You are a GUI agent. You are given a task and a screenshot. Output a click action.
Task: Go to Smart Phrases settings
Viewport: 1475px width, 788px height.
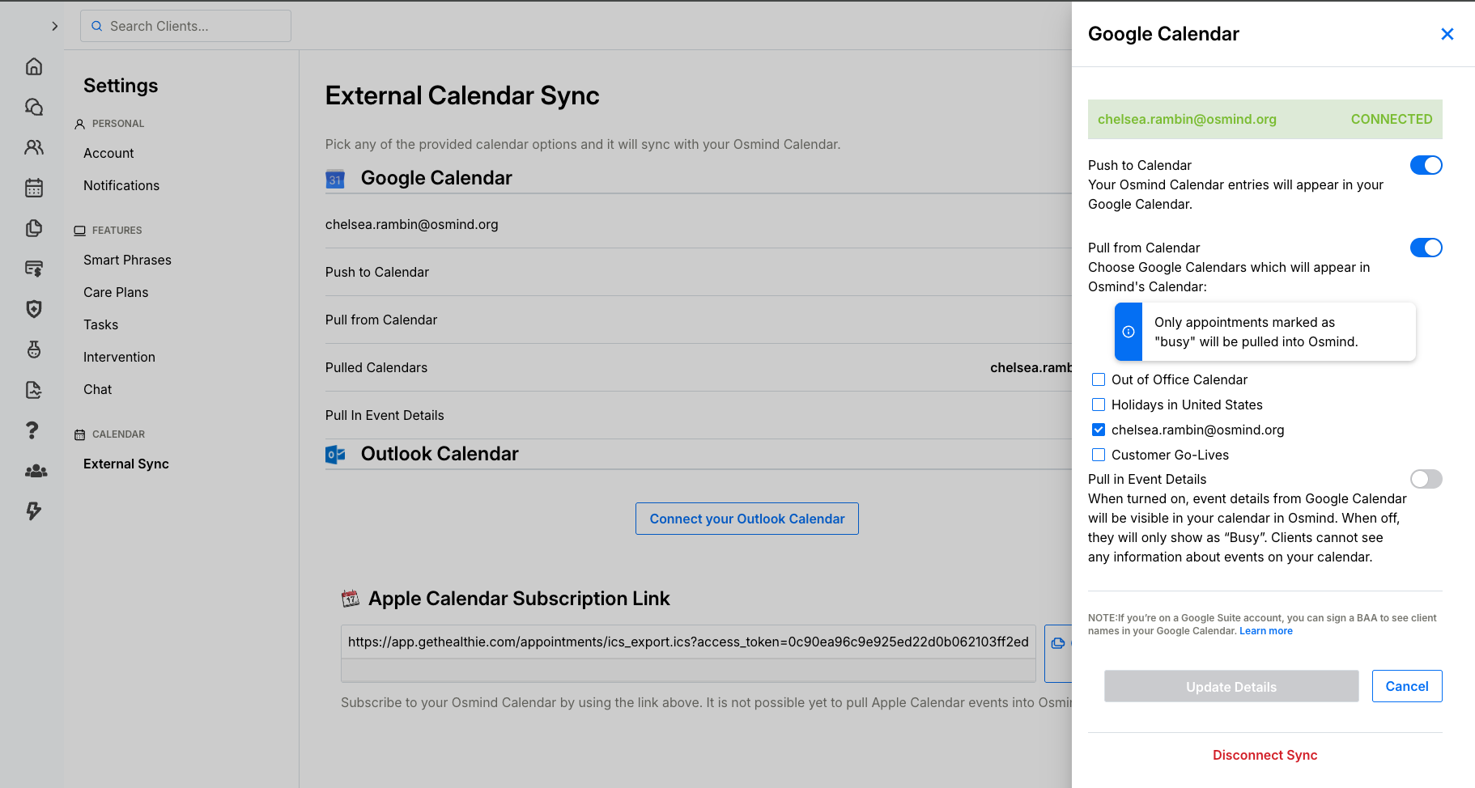127,260
